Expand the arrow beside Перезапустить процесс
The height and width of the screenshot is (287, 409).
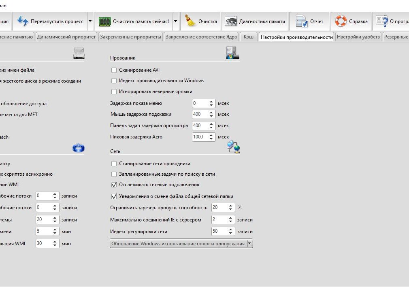click(90, 21)
